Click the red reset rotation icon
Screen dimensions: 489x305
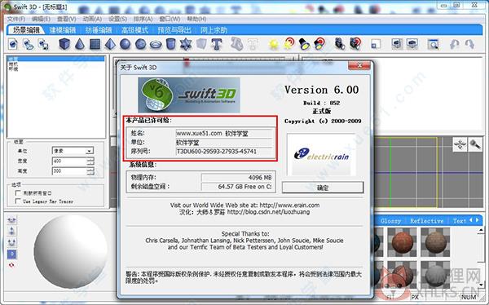(12, 265)
